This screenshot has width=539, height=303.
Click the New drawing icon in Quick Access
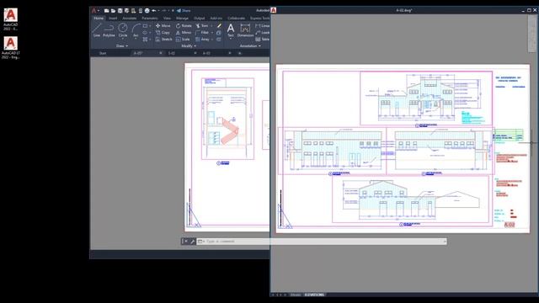(x=107, y=11)
